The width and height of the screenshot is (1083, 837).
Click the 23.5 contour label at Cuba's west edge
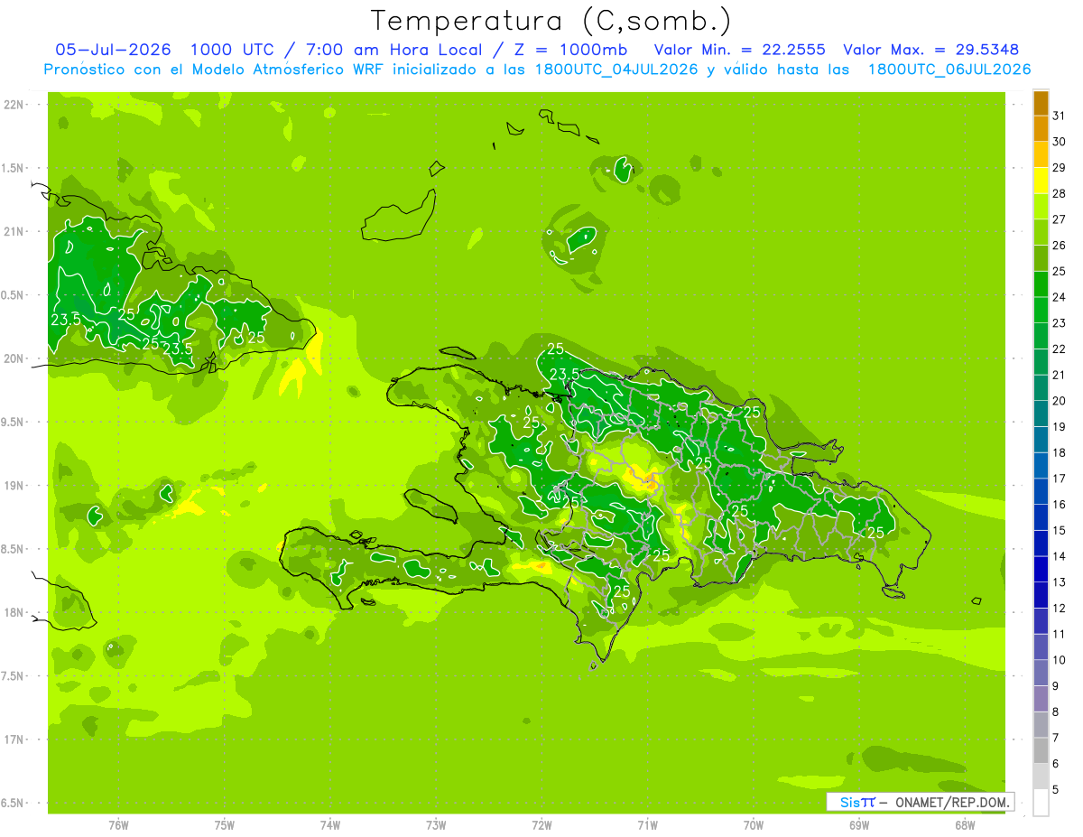(x=66, y=320)
